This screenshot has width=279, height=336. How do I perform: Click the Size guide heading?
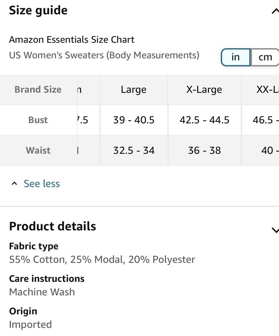38,11
